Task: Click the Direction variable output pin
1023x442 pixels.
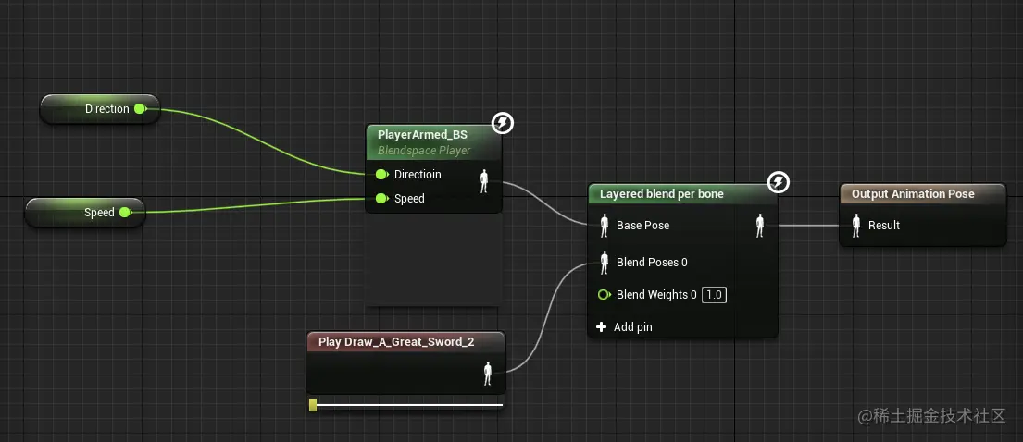Action: (x=141, y=109)
